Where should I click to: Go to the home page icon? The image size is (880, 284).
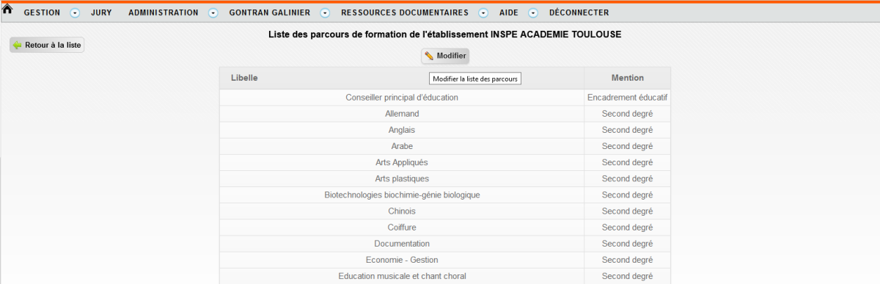click(8, 10)
